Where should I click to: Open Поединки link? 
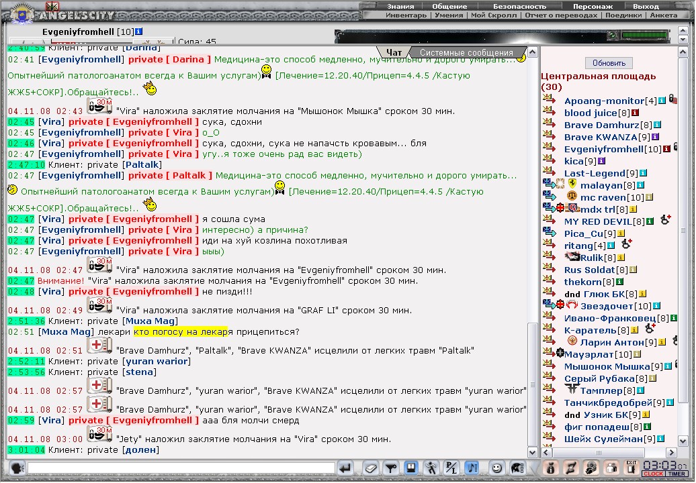click(x=623, y=15)
